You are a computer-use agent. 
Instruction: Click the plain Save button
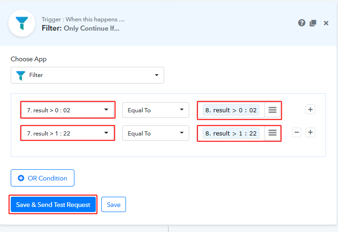point(113,205)
